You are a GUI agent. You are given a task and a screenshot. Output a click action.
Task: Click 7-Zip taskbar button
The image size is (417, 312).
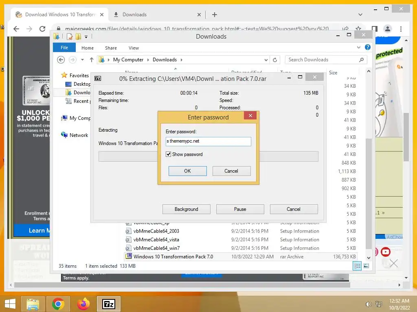(108, 304)
